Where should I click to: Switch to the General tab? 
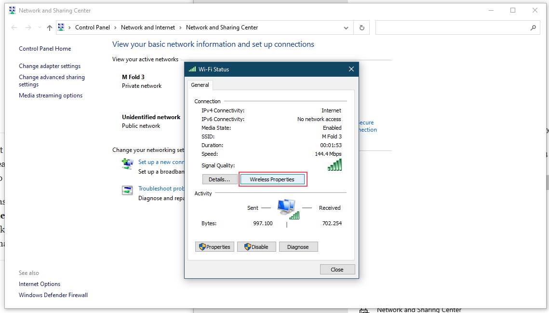(200, 85)
